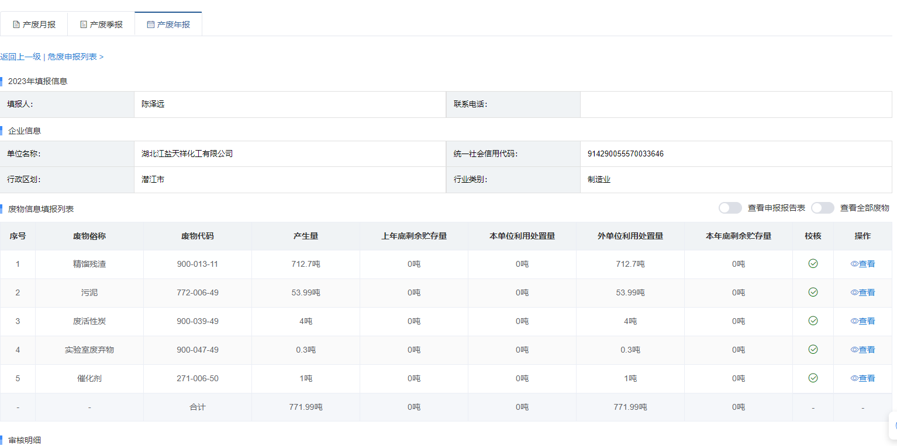The height and width of the screenshot is (446, 897).
Task: Select waste code 900-039-49
Action: (x=198, y=321)
